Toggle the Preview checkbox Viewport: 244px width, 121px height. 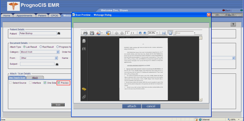click(59, 83)
